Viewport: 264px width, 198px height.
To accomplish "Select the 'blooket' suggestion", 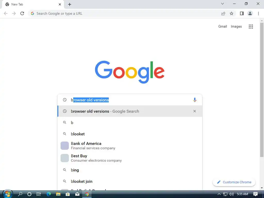I will coord(130,134).
